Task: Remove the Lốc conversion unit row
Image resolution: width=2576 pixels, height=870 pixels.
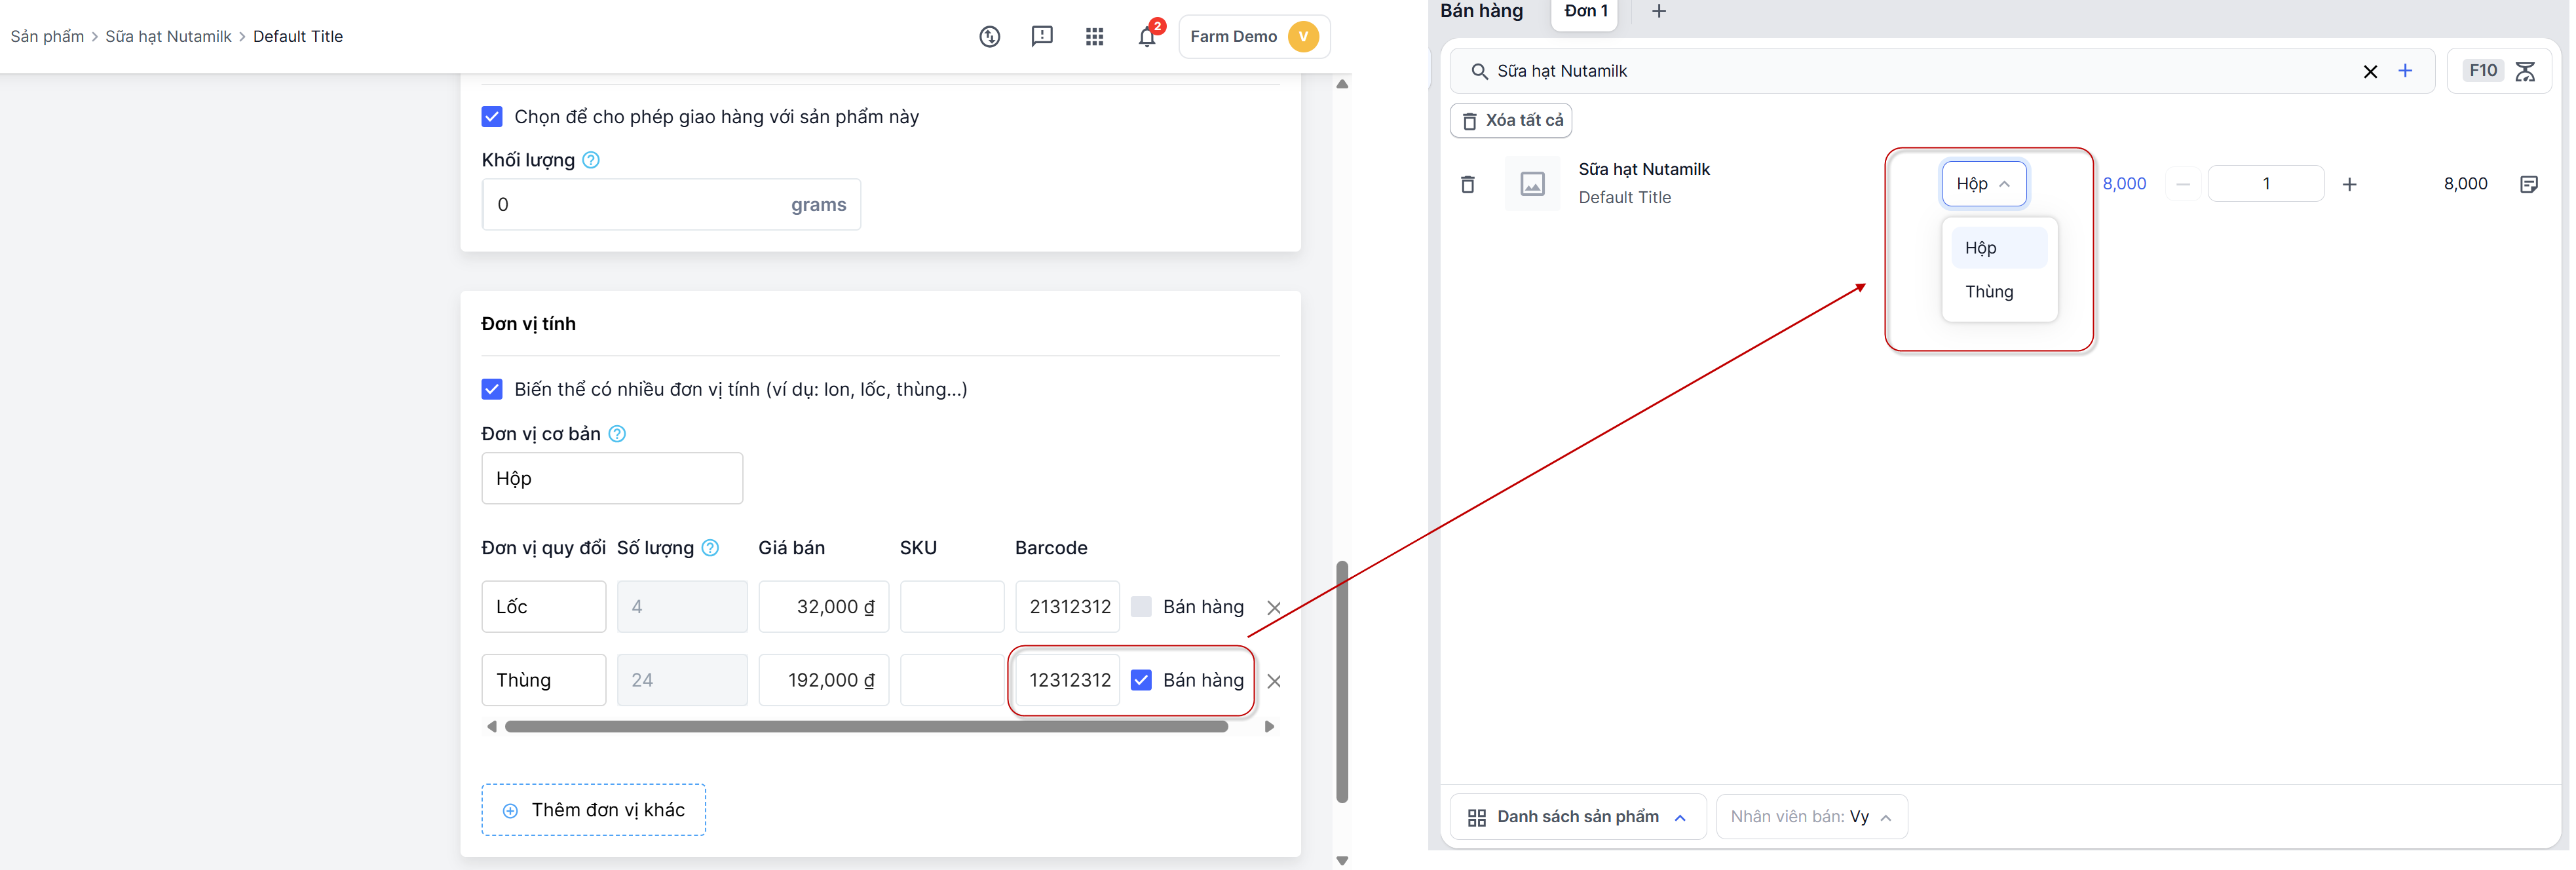Action: point(1273,608)
